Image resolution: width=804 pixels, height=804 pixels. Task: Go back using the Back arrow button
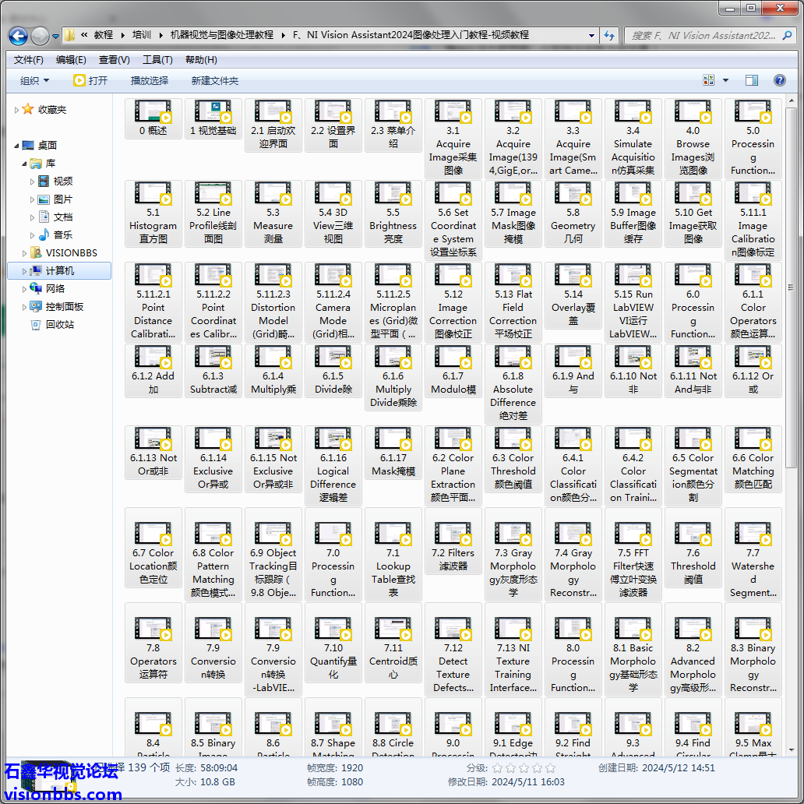[18, 36]
